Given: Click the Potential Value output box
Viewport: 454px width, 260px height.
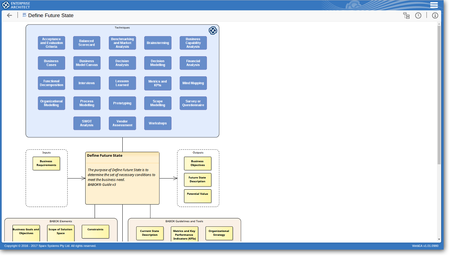Looking at the screenshot, I should pos(197,196).
